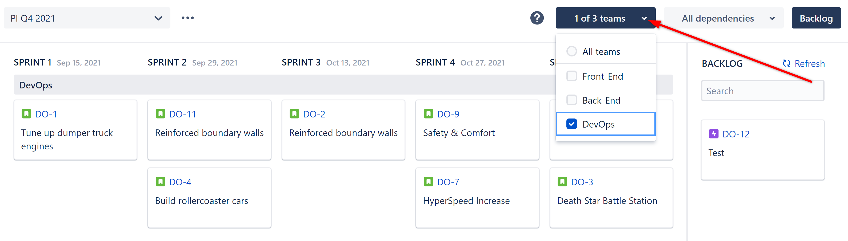This screenshot has width=848, height=241.
Task: Click the DO-9 story bookmark icon
Action: [428, 114]
